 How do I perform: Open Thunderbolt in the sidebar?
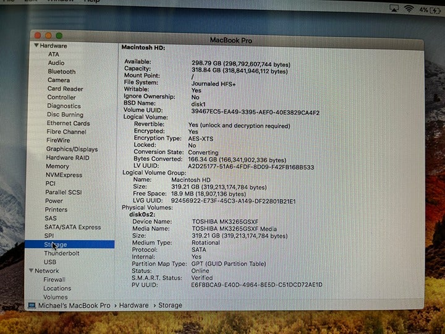pyautogui.click(x=62, y=254)
